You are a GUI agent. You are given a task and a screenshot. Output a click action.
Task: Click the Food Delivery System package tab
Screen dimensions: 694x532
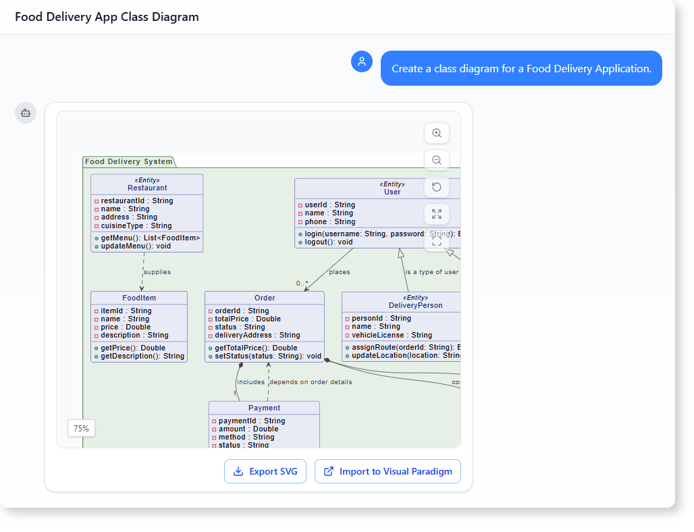pos(128,161)
